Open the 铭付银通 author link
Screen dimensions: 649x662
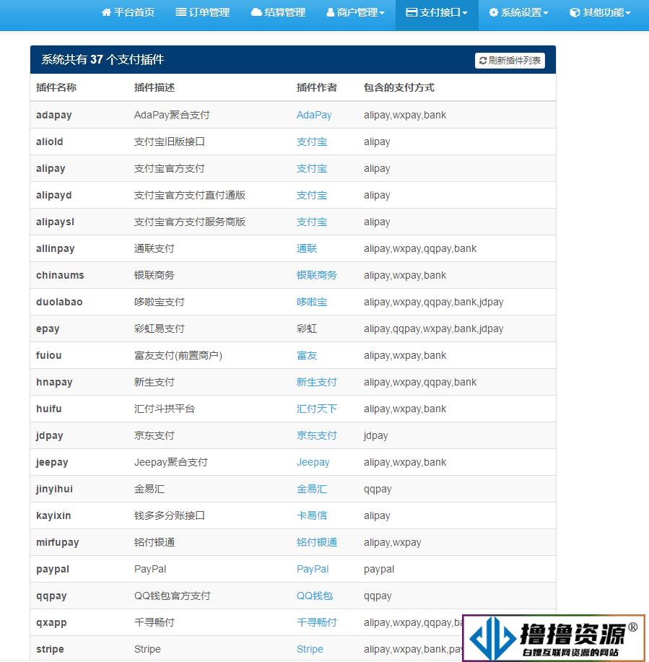(317, 542)
